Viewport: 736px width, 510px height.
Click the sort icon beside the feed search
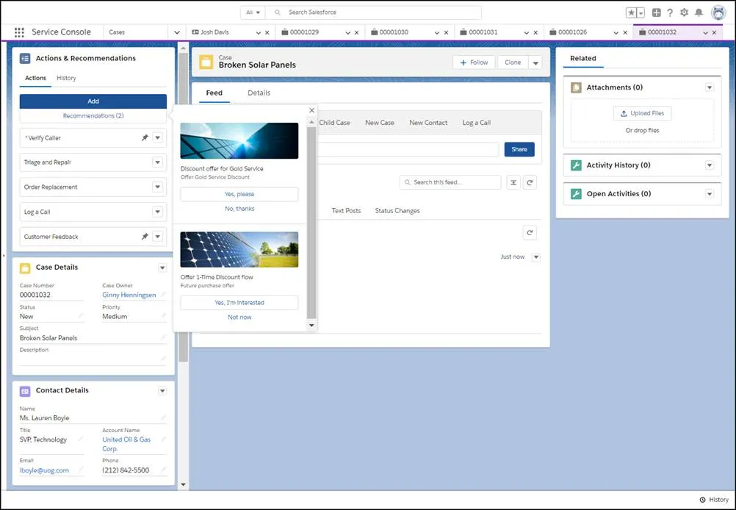point(512,182)
